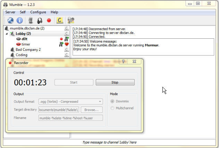Viewport: 219px width, 148px height.
Task: Select the Downmix radio button
Action: point(112,101)
